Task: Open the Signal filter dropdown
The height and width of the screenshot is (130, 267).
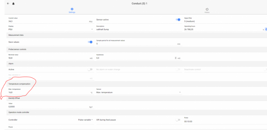Action: [x=225, y=21]
